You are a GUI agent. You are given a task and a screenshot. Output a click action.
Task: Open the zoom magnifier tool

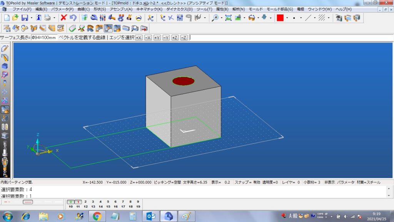tap(215, 18)
